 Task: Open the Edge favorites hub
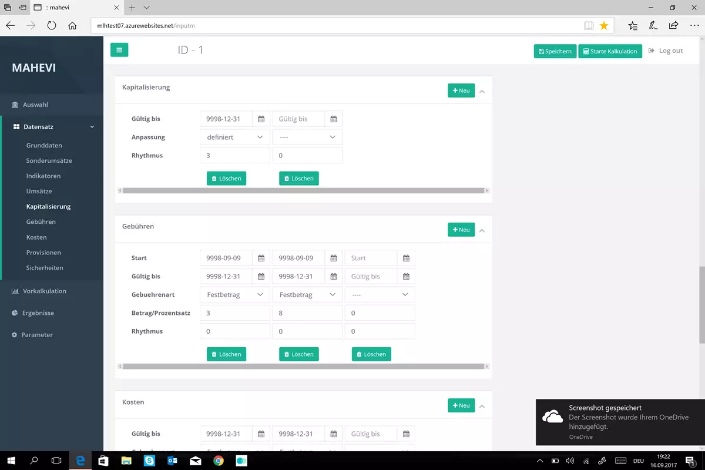(x=633, y=25)
